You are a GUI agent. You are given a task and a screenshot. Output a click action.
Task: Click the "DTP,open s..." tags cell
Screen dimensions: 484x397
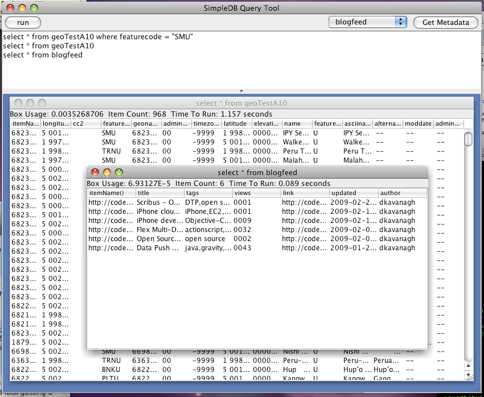pyautogui.click(x=208, y=202)
